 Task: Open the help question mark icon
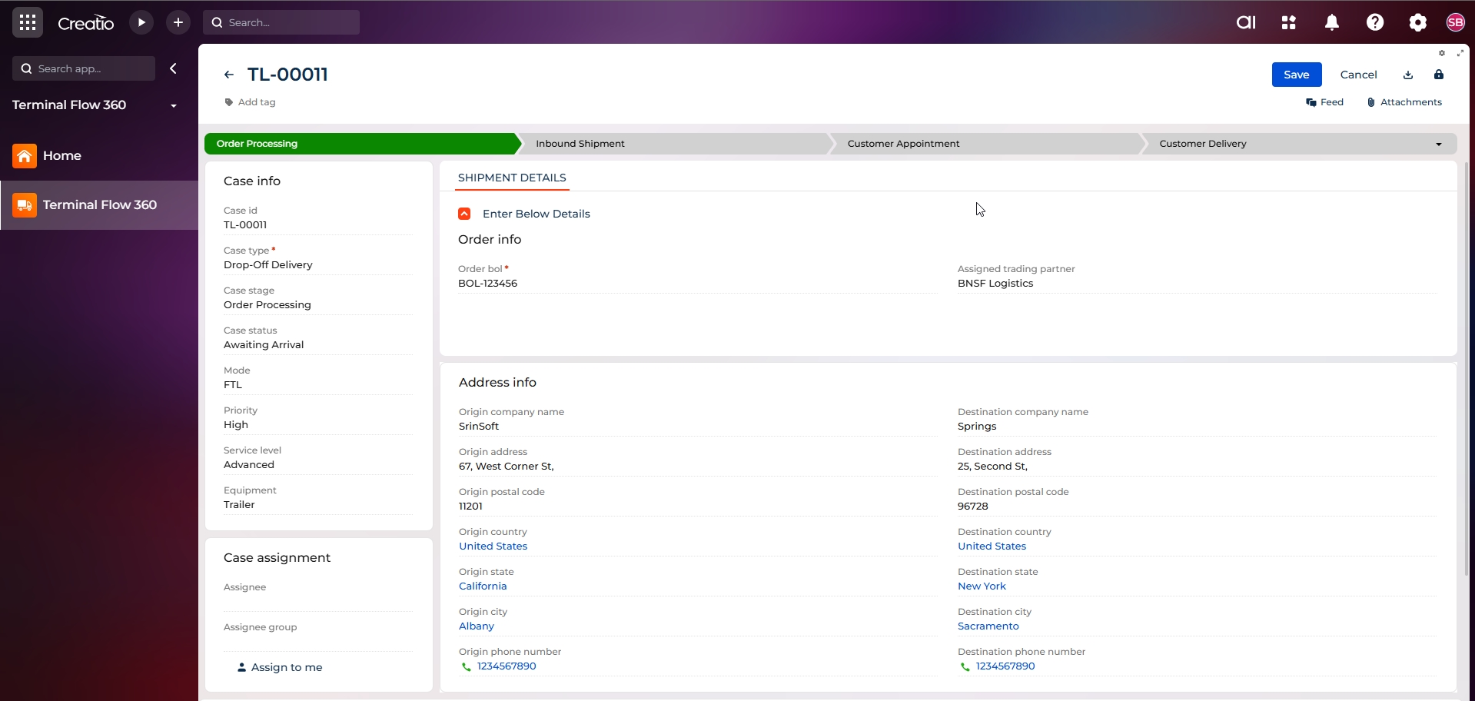tap(1375, 22)
